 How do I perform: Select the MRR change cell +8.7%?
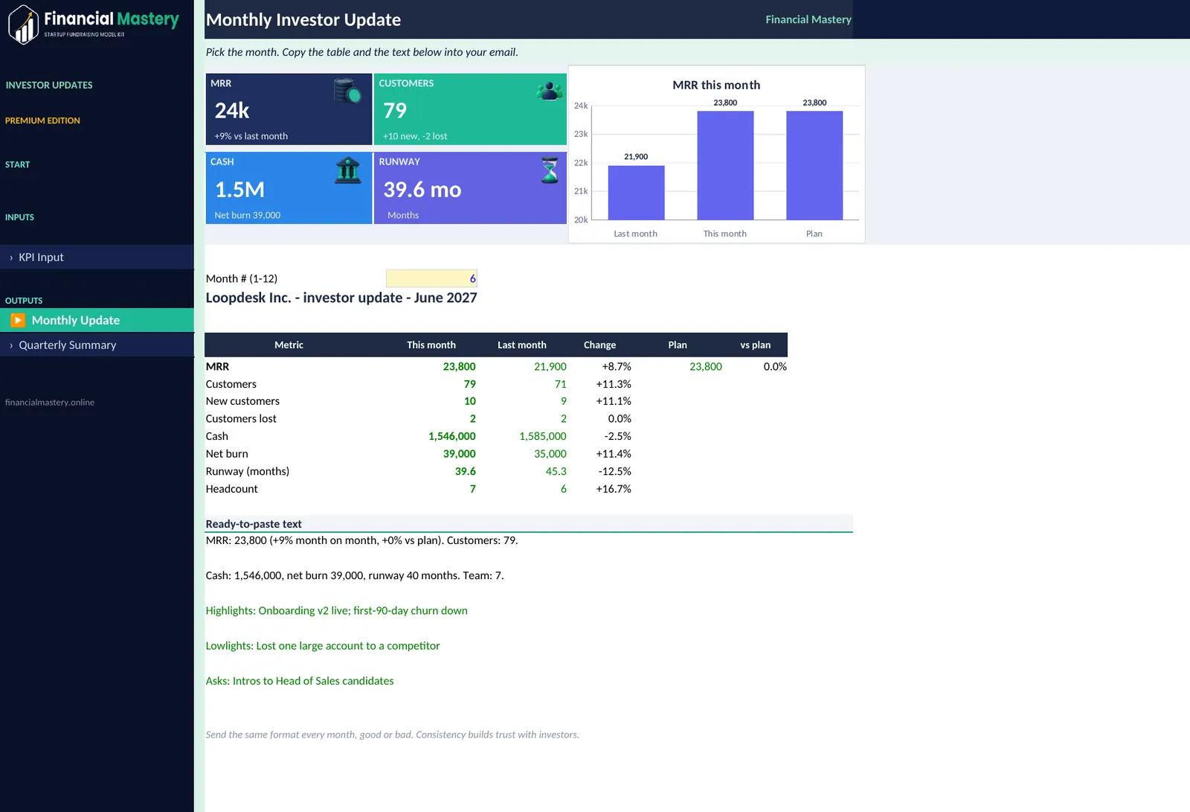[617, 366]
